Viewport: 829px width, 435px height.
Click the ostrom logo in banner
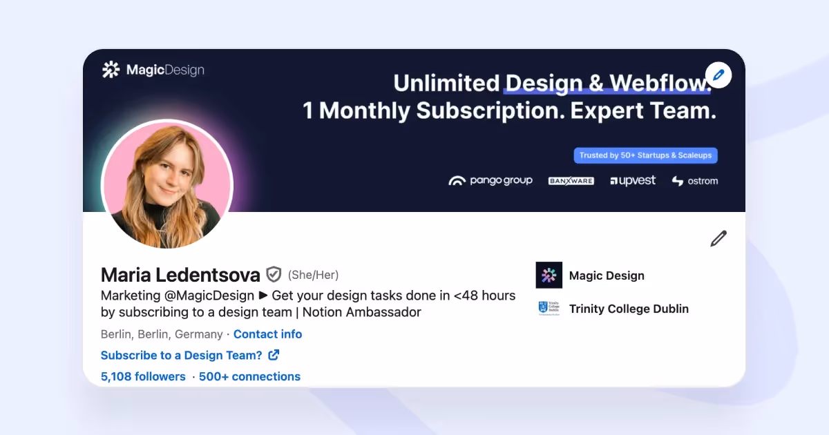(x=695, y=181)
